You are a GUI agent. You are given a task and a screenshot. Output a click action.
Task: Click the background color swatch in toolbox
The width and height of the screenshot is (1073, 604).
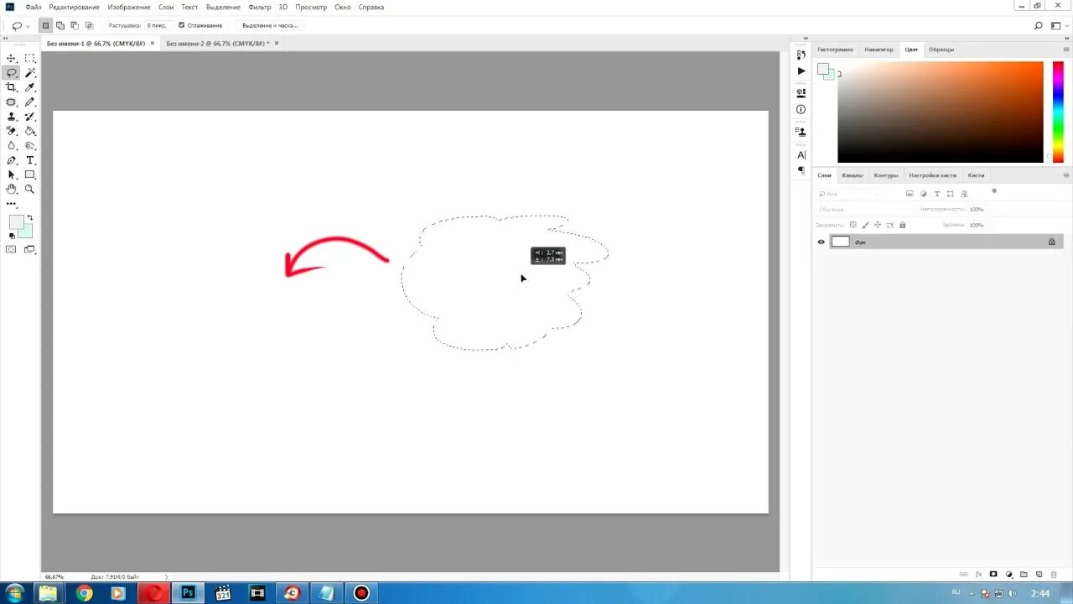[x=26, y=232]
